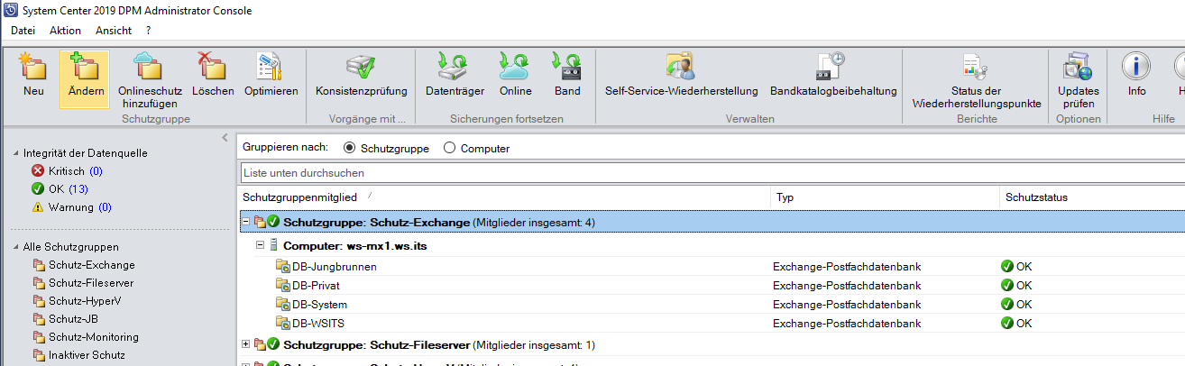Select Schutzgruppe grouping radio button
Screen dimensions: 1185x366
[350, 148]
